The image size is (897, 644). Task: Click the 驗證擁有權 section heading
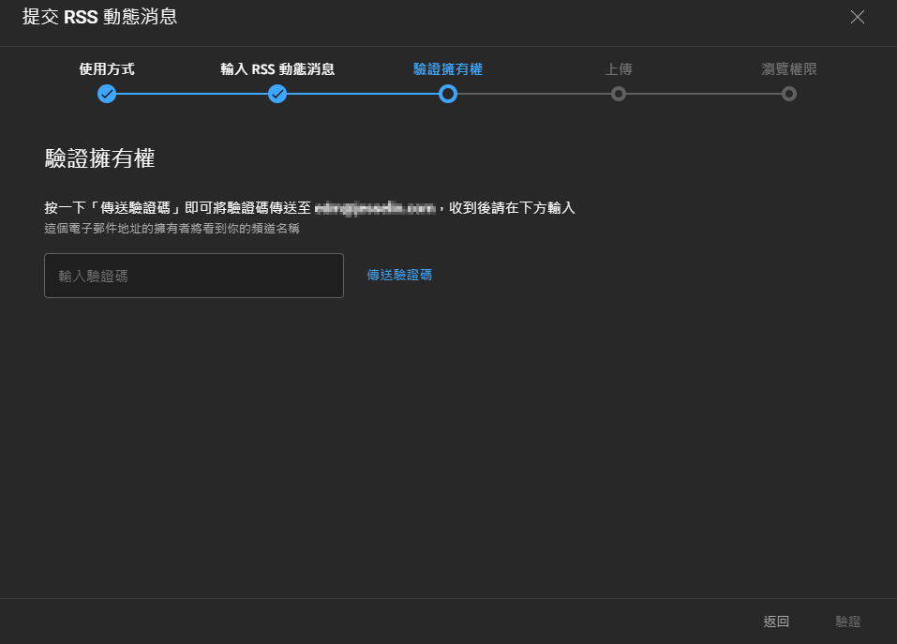tap(100, 158)
